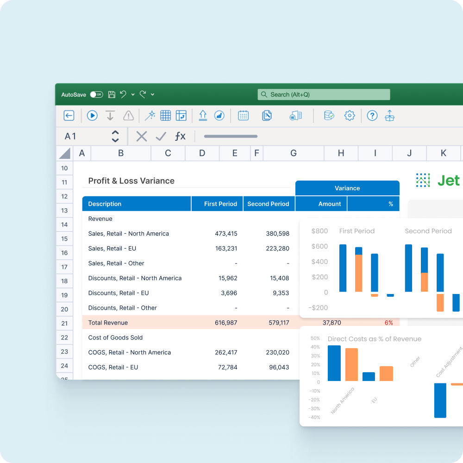Select the magic wand icon
463x463 pixels.
[150, 116]
